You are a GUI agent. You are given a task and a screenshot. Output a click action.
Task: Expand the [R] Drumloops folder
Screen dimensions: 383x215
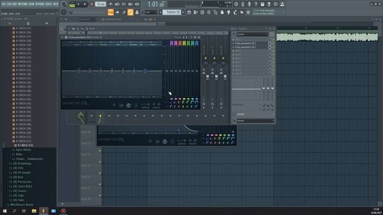(x=22, y=164)
